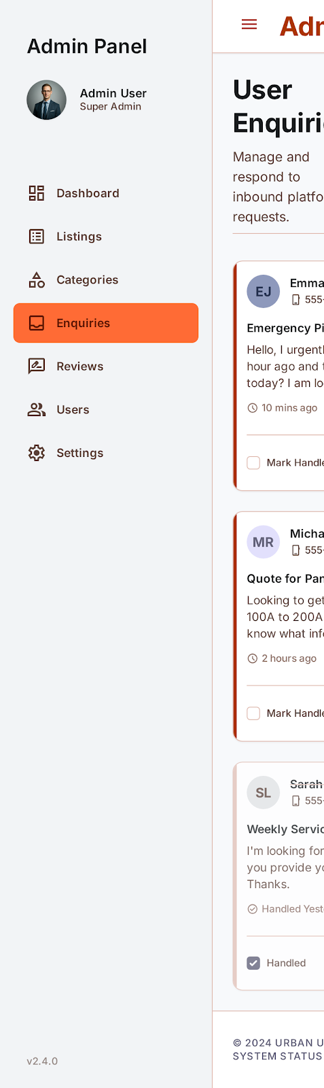Click the Reviews icon in sidebar

coord(37,366)
